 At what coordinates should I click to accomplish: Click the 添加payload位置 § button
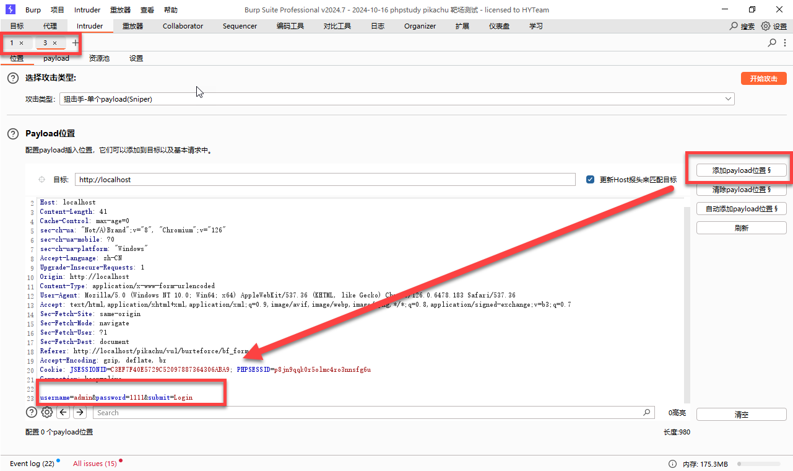click(x=741, y=170)
